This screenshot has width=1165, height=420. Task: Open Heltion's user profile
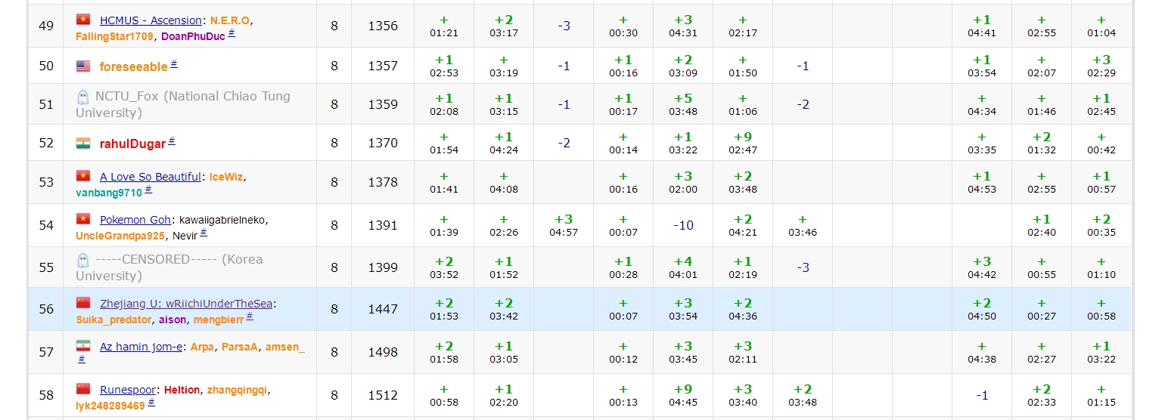(182, 390)
